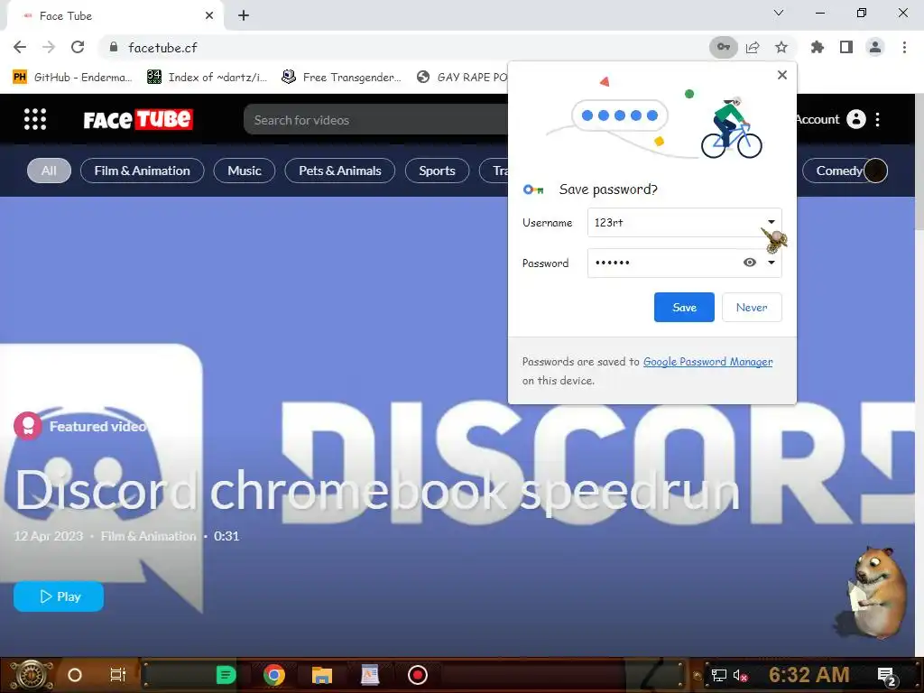This screenshot has width=924, height=693.
Task: Click the Never button
Action: point(752,307)
